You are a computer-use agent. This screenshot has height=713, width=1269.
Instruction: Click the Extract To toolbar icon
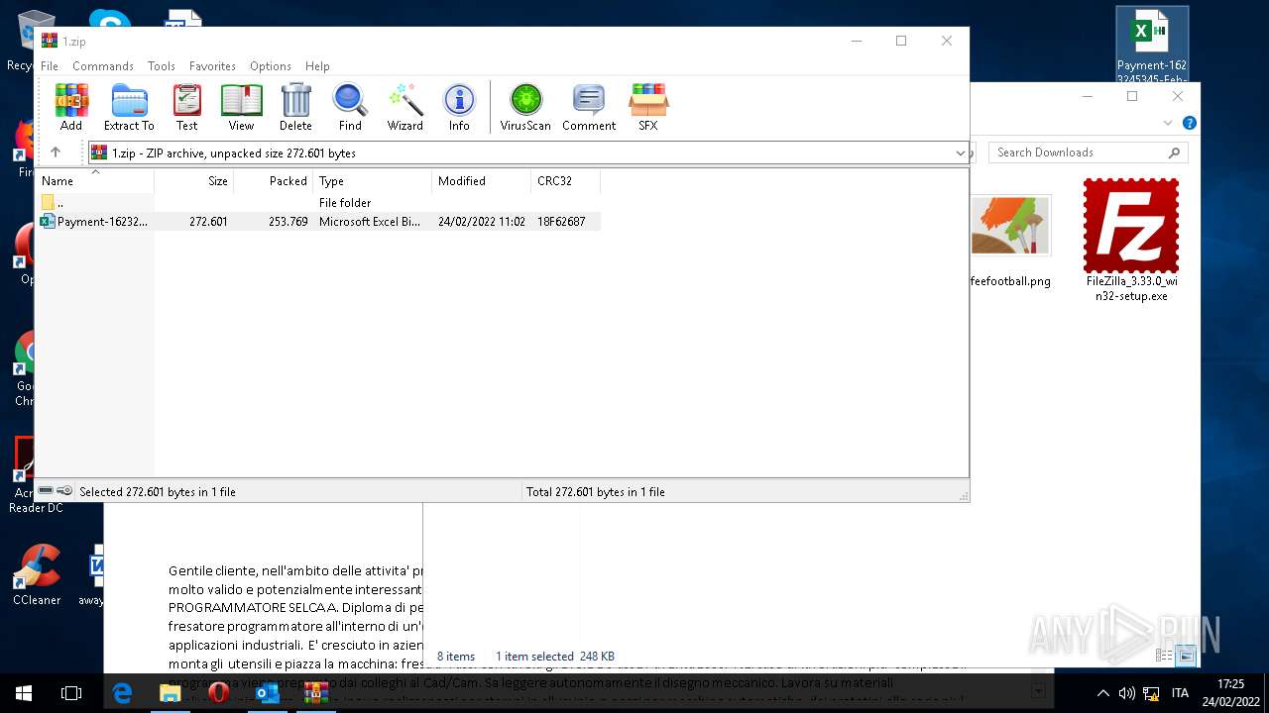pos(129,107)
